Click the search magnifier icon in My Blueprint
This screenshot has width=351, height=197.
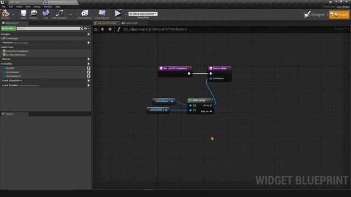tap(81, 28)
